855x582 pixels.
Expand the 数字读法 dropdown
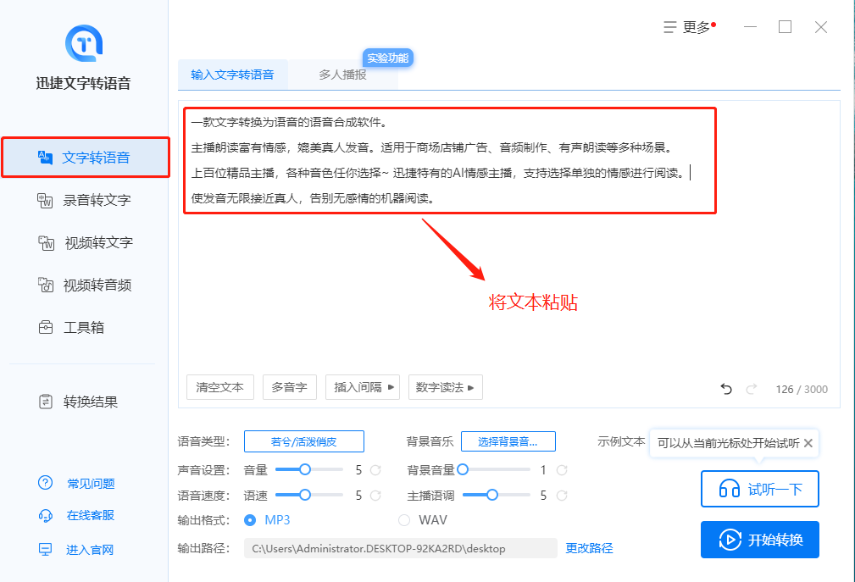[x=446, y=387]
